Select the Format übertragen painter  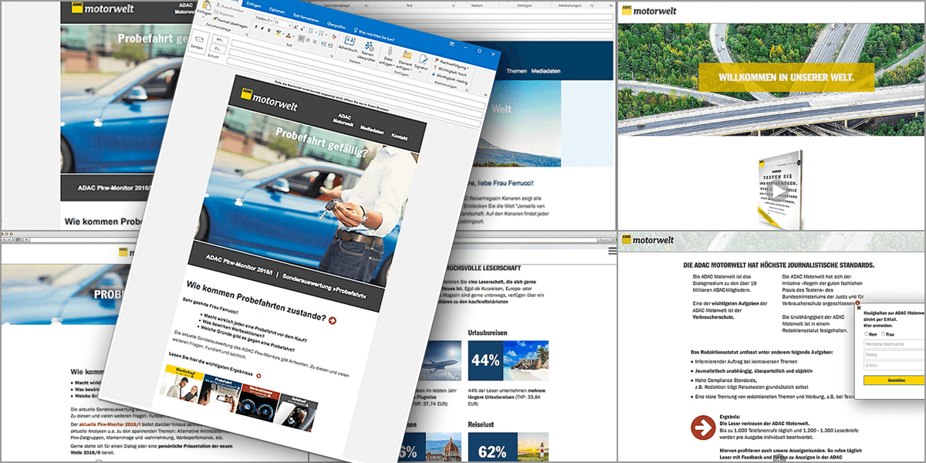pyautogui.click(x=230, y=22)
